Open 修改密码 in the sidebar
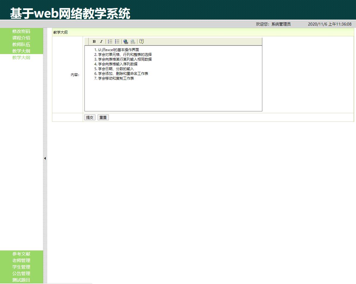The height and width of the screenshot is (284, 356). (x=21, y=31)
